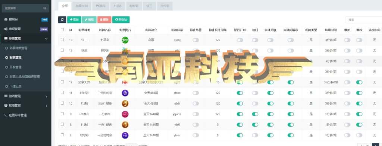Viewport: 382px width, 146px height.
Task: Click the sidebar menu search magnifier icon
Action: point(45,8)
